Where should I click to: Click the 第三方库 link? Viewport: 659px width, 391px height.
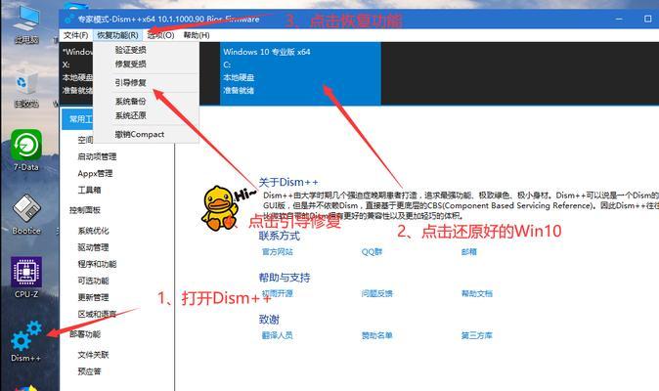pyautogui.click(x=476, y=335)
